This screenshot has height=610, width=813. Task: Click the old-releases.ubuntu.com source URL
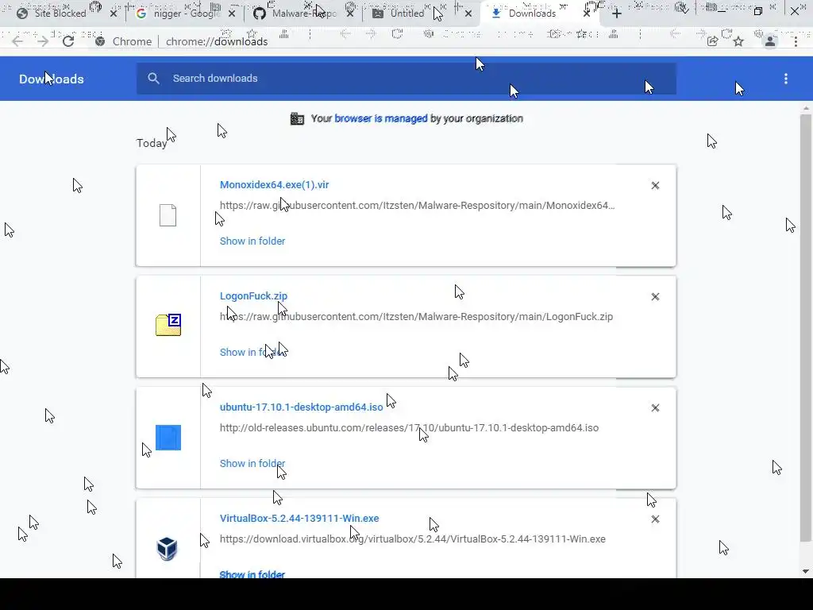point(409,428)
